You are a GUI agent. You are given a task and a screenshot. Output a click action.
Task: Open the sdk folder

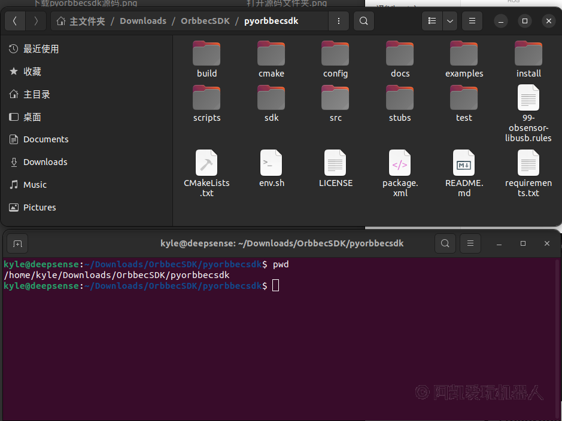click(x=271, y=104)
